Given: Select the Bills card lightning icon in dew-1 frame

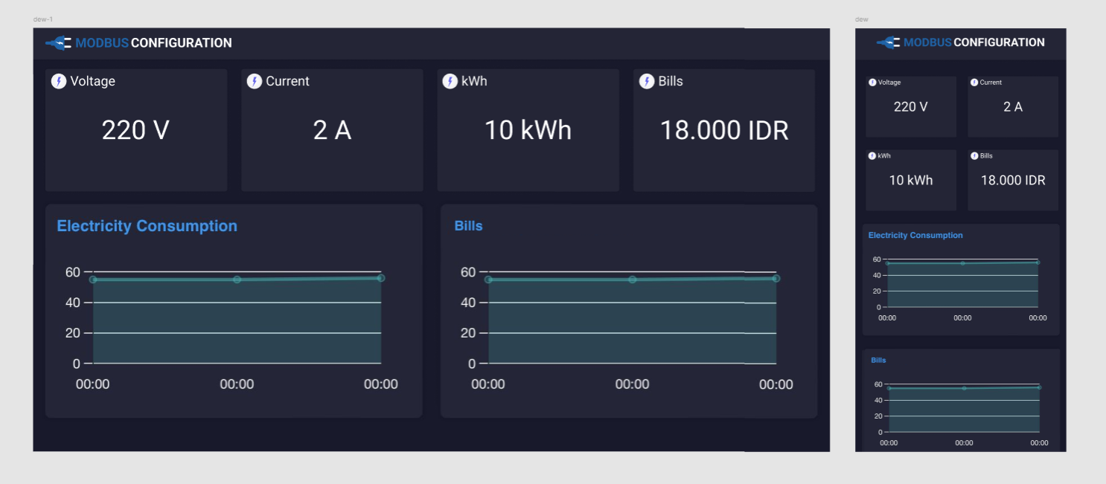Looking at the screenshot, I should (x=647, y=81).
